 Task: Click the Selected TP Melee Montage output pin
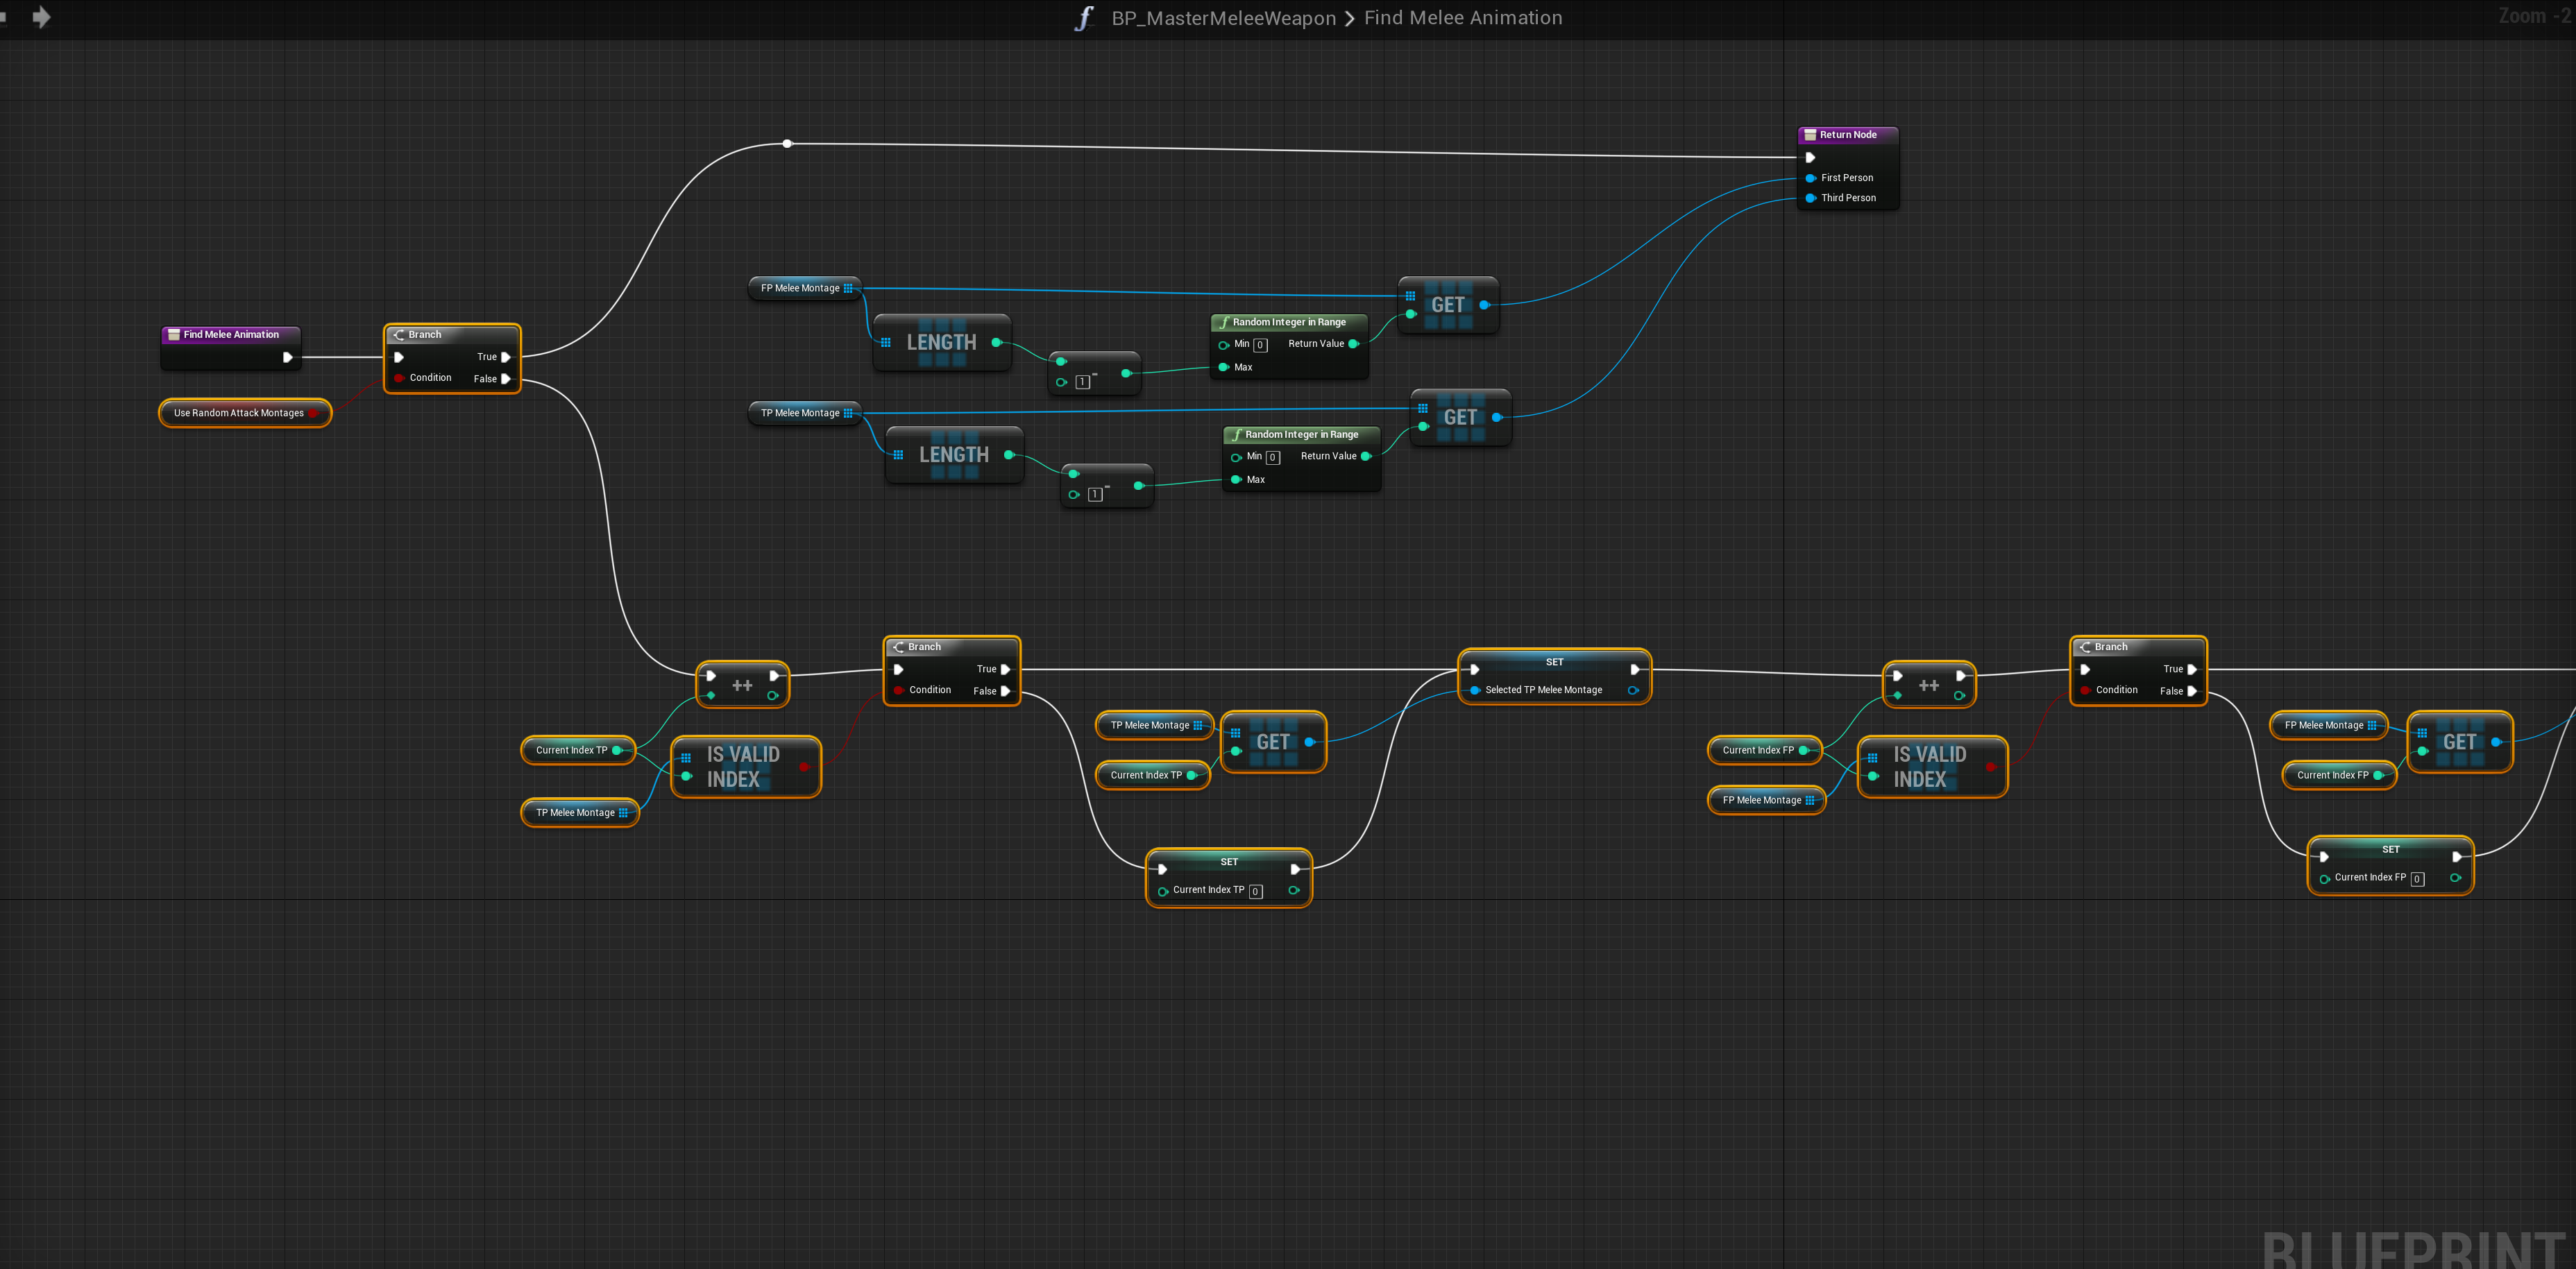1633,690
